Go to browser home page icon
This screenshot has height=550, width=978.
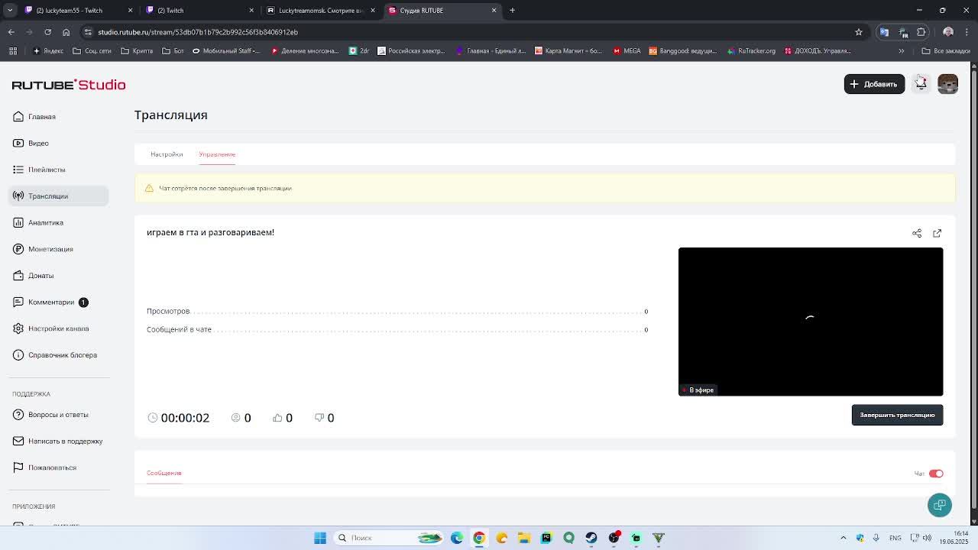pos(66,32)
